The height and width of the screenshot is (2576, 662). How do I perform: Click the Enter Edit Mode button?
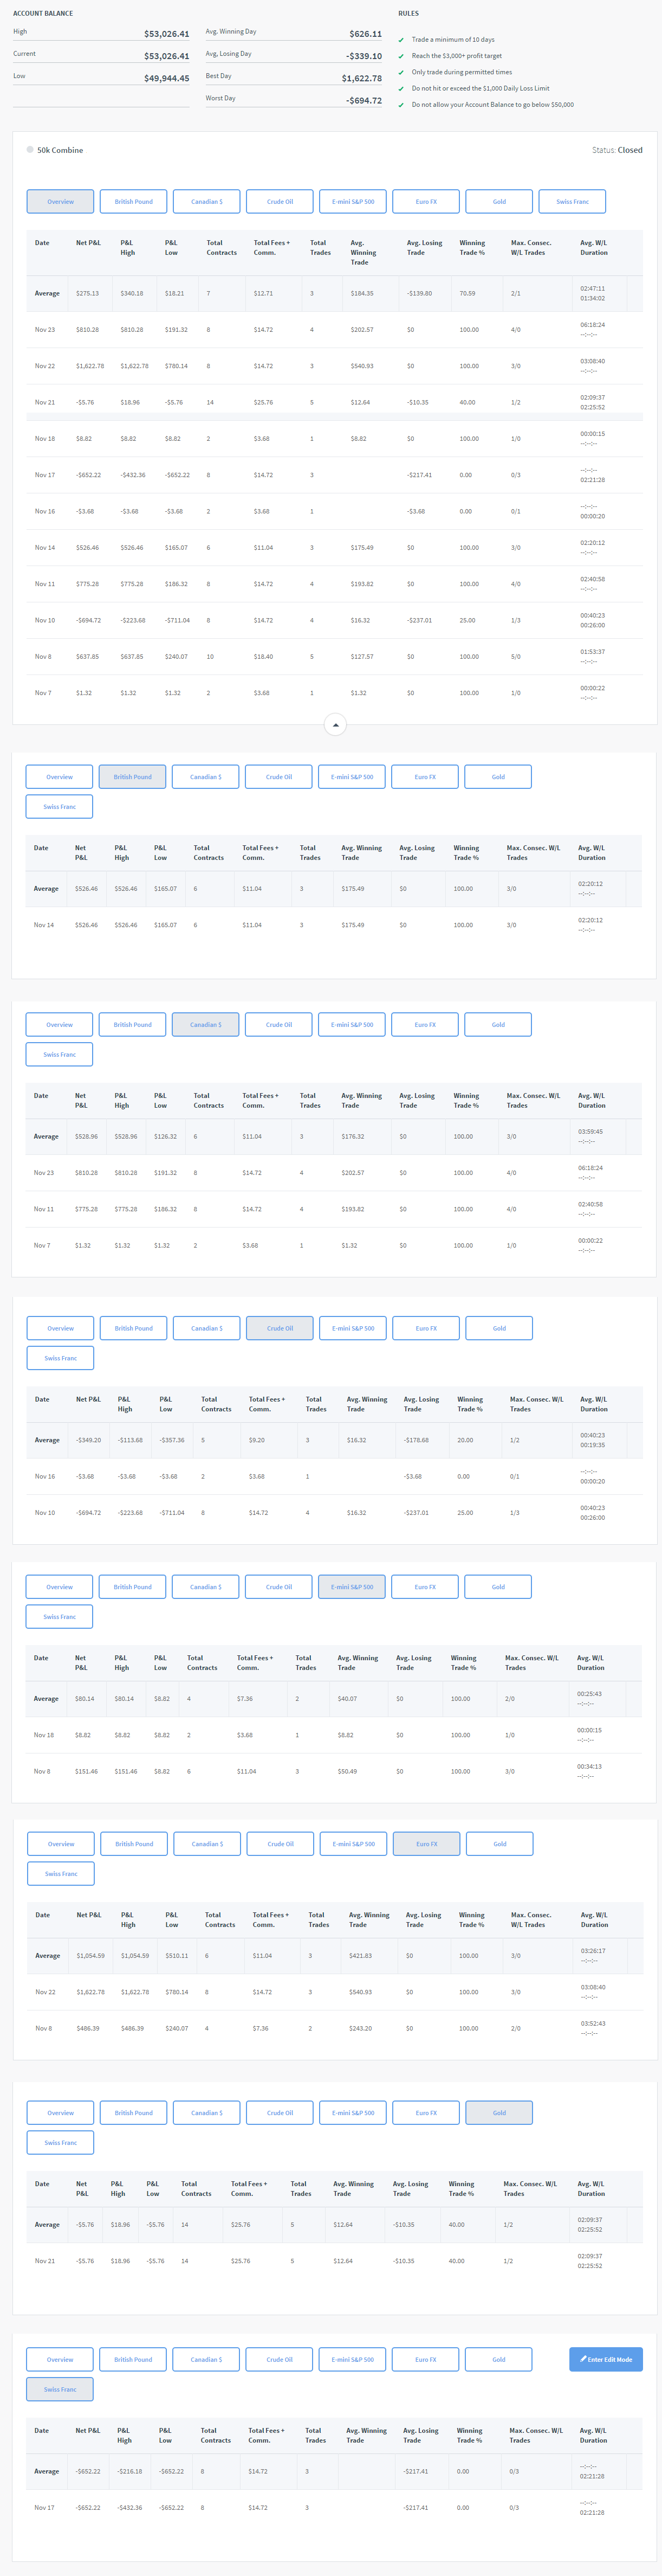pyautogui.click(x=605, y=2359)
